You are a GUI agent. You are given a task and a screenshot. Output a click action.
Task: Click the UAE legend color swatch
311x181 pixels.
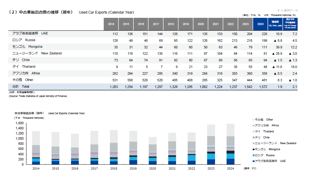[x=253, y=161]
